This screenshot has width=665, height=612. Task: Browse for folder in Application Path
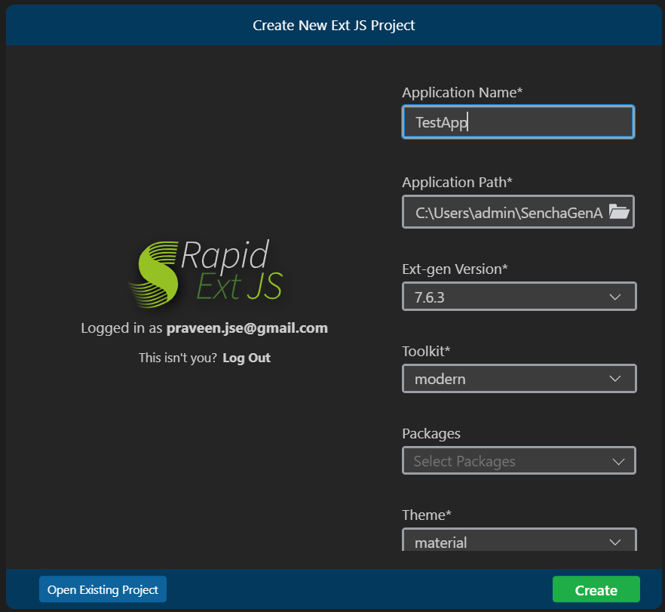tap(619, 211)
